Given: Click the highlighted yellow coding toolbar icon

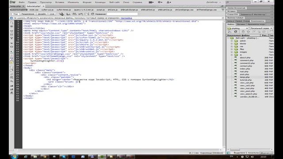Looking at the screenshot, I should (x=12, y=63).
